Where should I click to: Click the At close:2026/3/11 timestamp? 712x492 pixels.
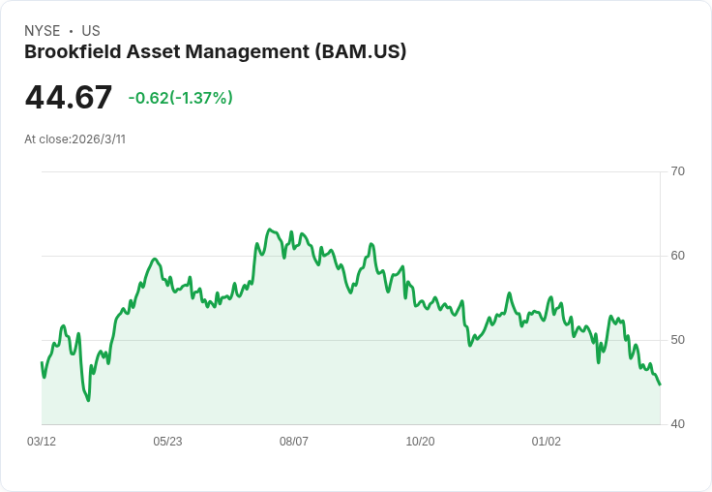pyautogui.click(x=74, y=139)
